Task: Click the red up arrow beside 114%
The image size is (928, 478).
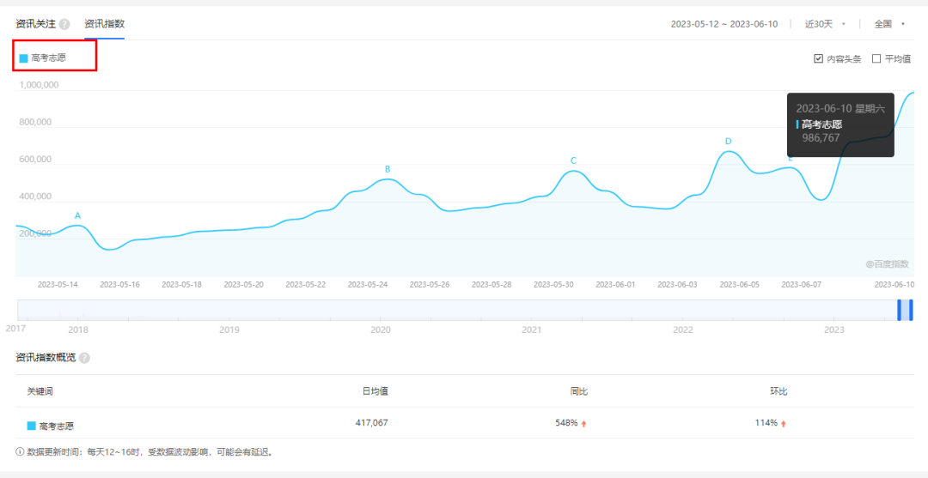Action: pos(784,423)
